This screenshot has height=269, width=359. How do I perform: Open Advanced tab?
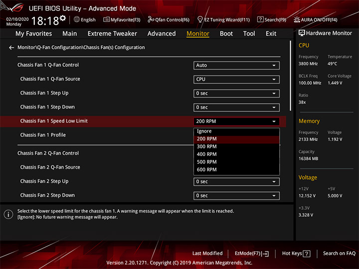click(162, 34)
